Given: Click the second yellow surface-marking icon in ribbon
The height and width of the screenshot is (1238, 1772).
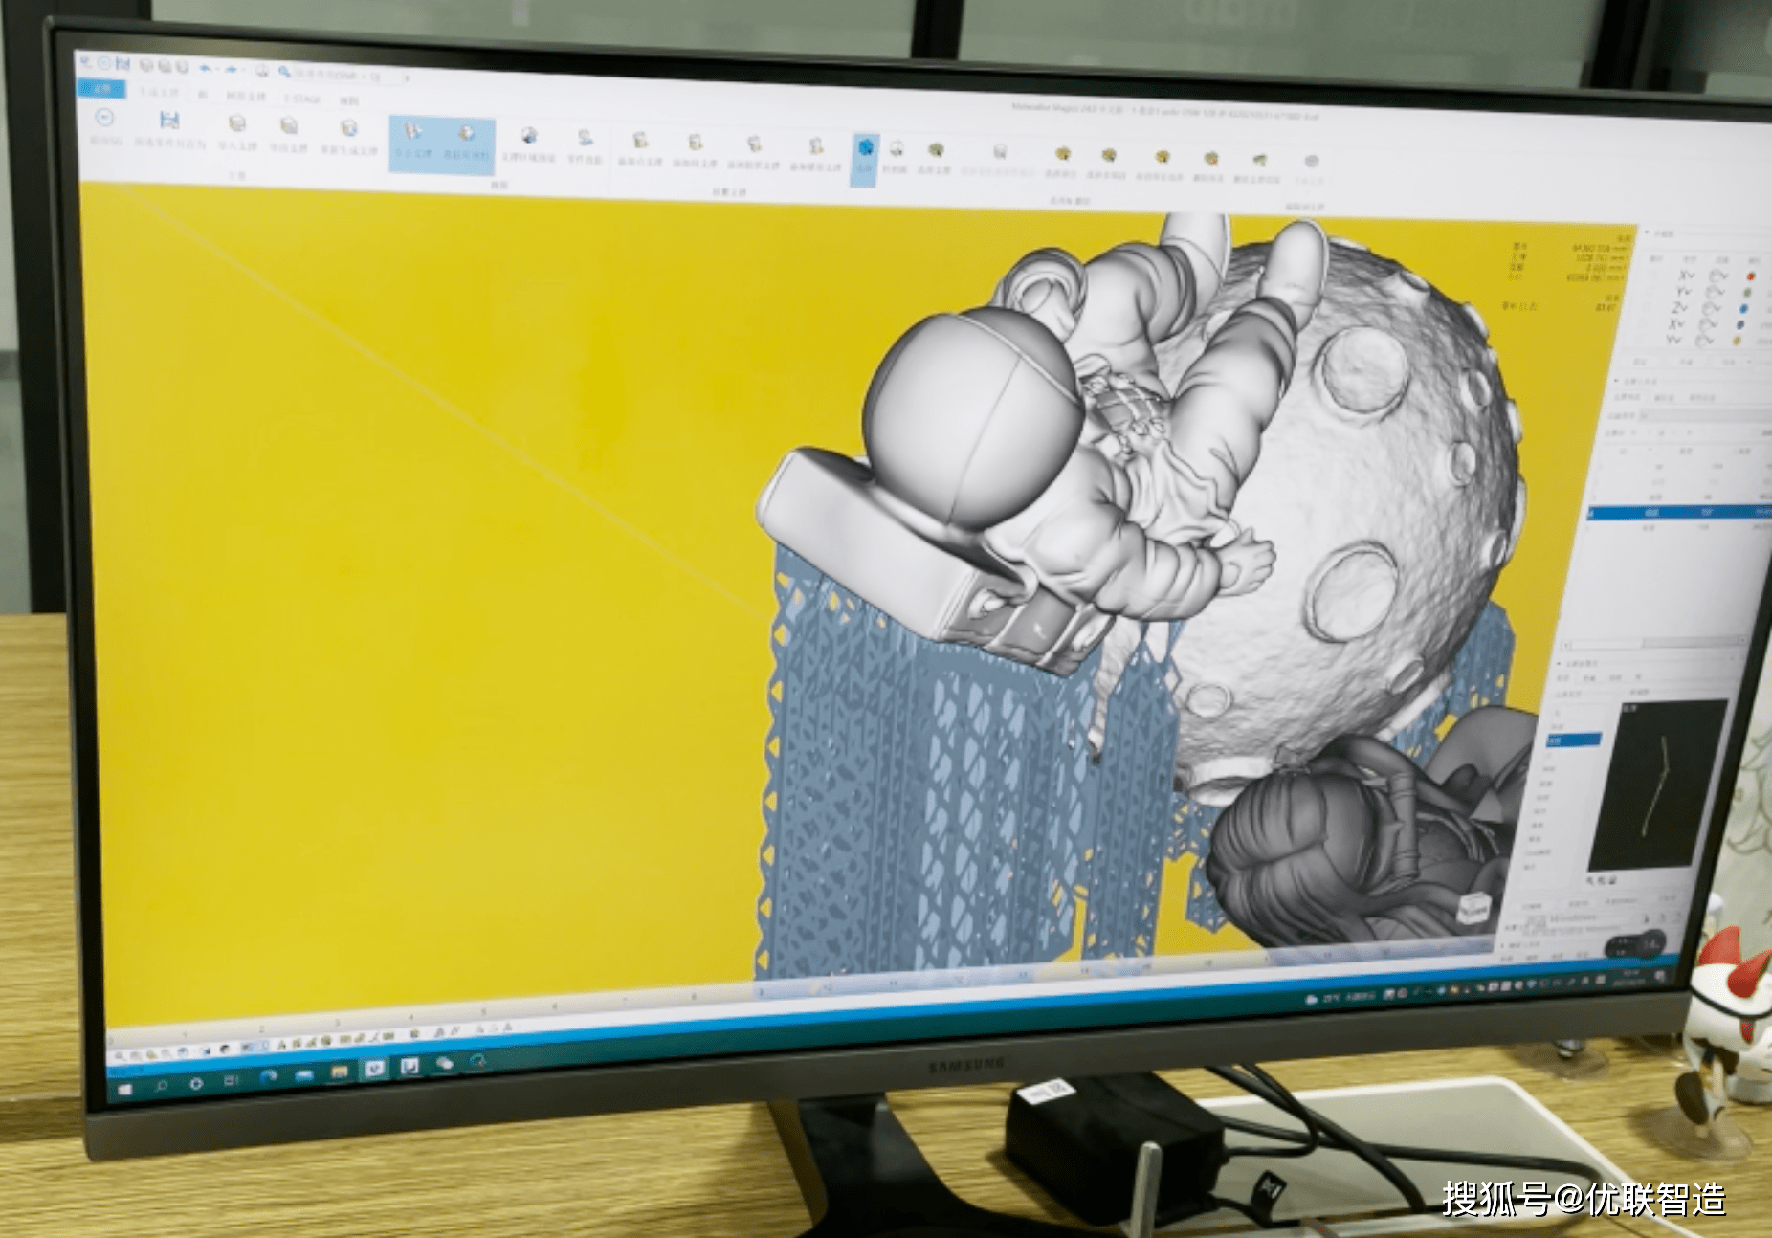Looking at the screenshot, I should click(x=1108, y=154).
